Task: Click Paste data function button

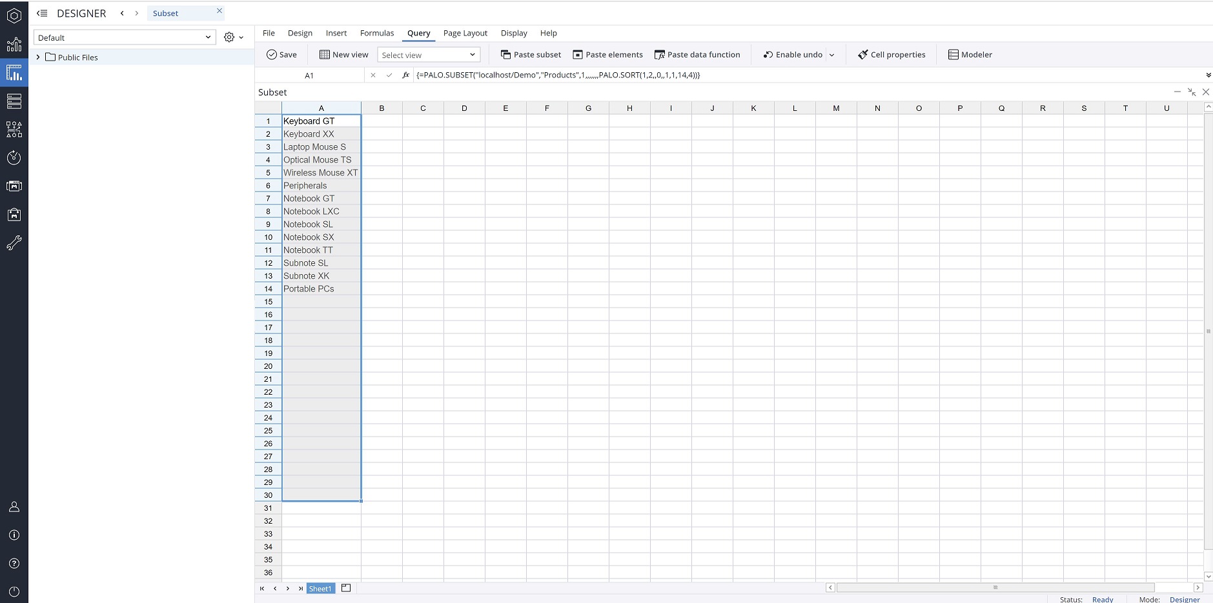Action: coord(697,55)
